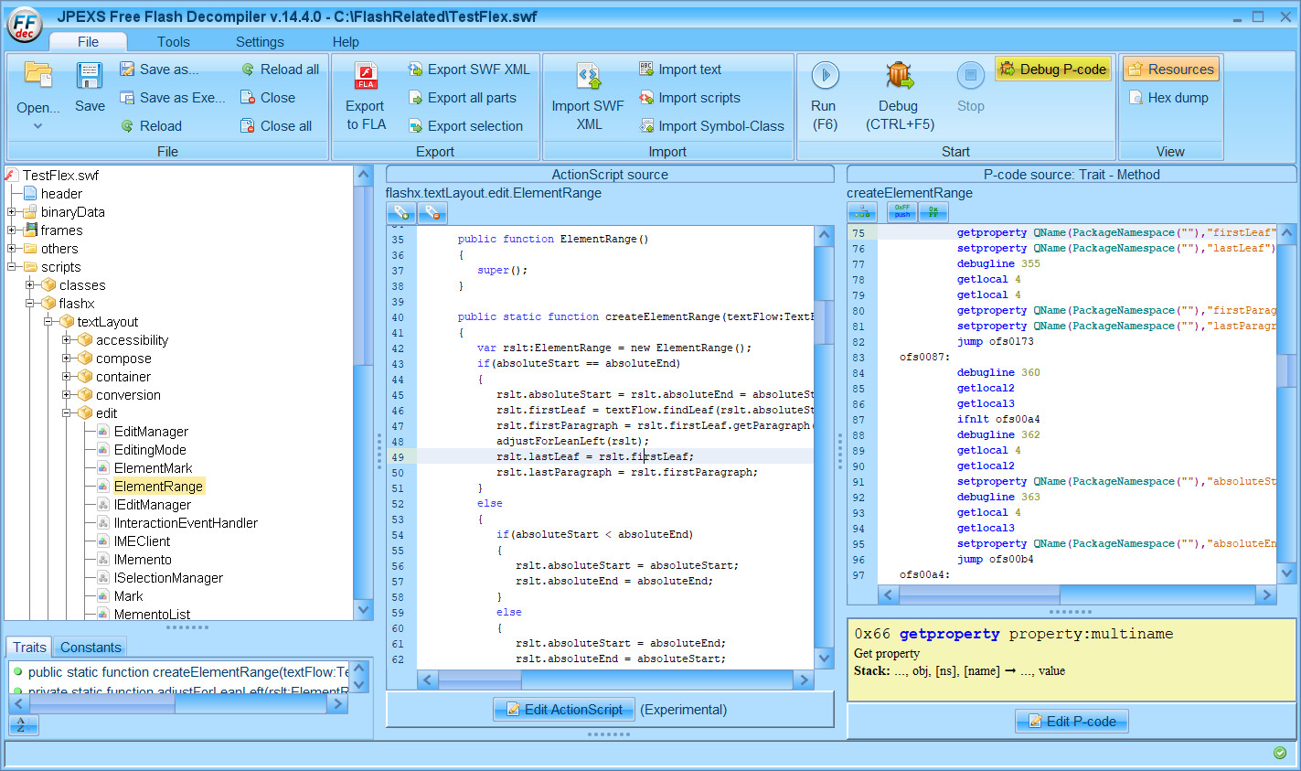Reload the current SWF file
The image size is (1301, 771).
pos(152,126)
